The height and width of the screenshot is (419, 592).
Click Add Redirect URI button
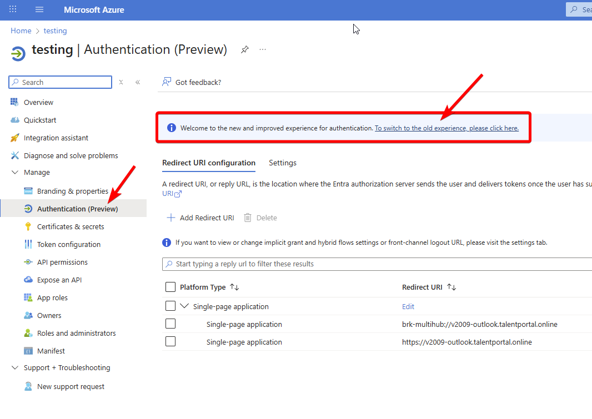click(x=200, y=218)
